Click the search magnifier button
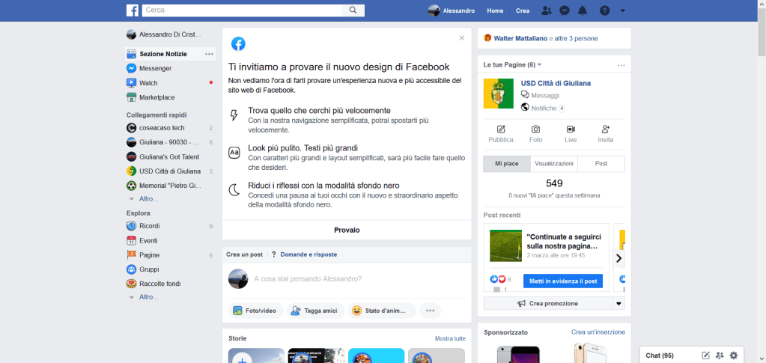Image resolution: width=766 pixels, height=363 pixels. click(353, 10)
